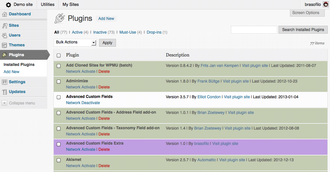Filter plugins by Drop-ins (1)
Viewport: 330px width, 172px height.
157,32
